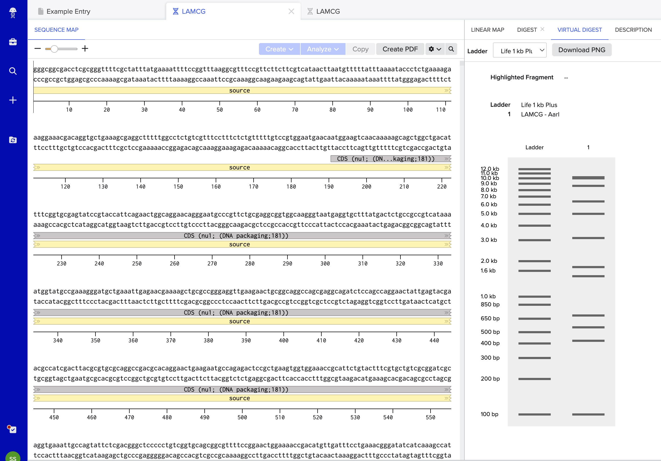Open the gear settings dropdown
Screen dimensions: 661x461
434,49
